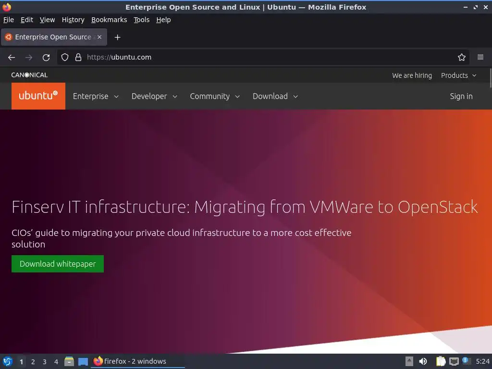The height and width of the screenshot is (369, 492).
Task: Click the forward arrow navigation button
Action: [29, 58]
